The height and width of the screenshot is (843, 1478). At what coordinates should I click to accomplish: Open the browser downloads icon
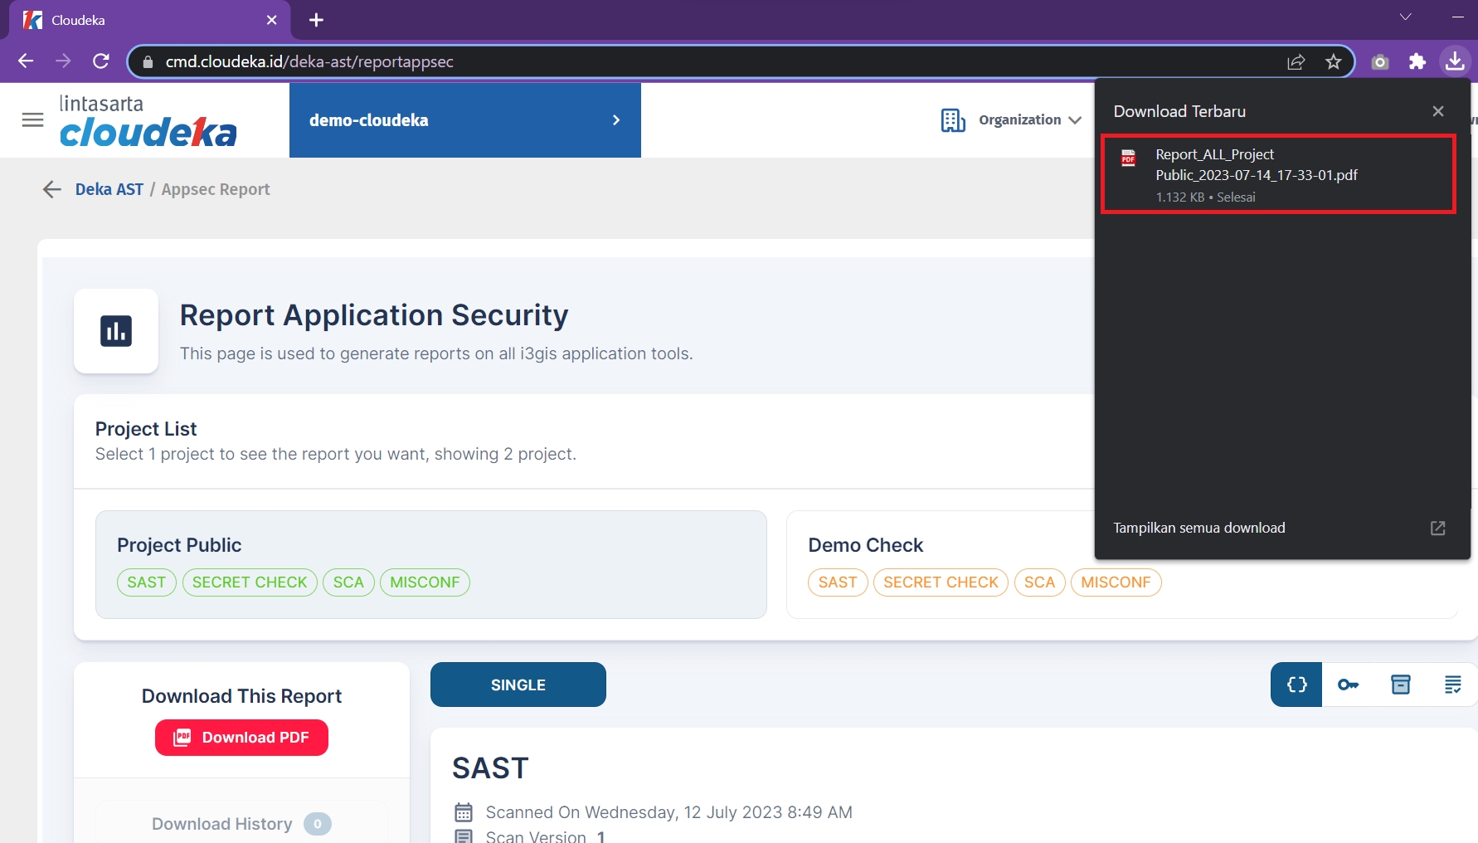(1455, 61)
